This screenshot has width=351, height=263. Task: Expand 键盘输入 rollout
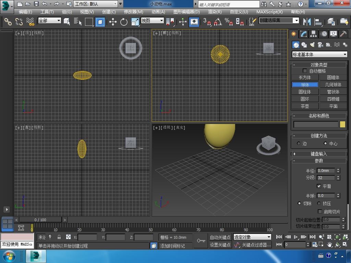tap(319, 154)
